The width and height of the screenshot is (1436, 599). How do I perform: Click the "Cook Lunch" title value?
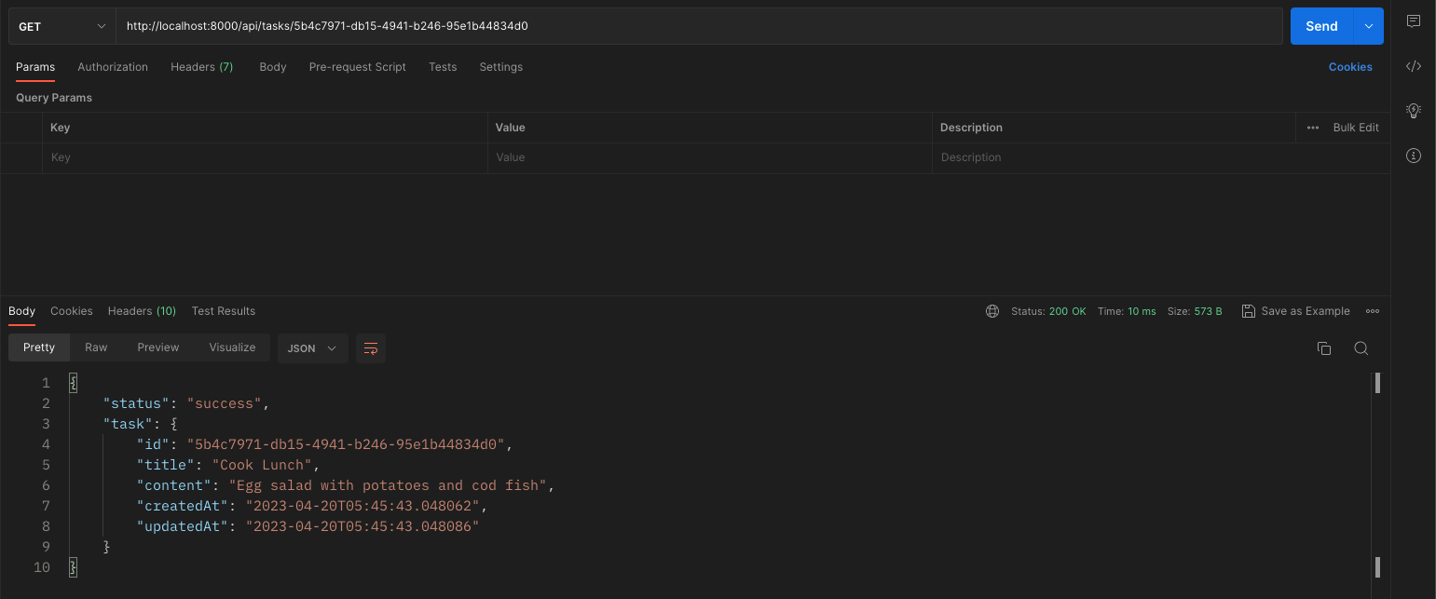pyautogui.click(x=262, y=465)
